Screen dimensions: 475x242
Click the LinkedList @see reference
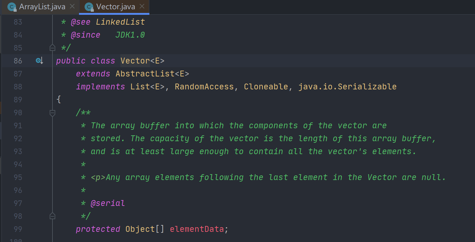tap(120, 22)
